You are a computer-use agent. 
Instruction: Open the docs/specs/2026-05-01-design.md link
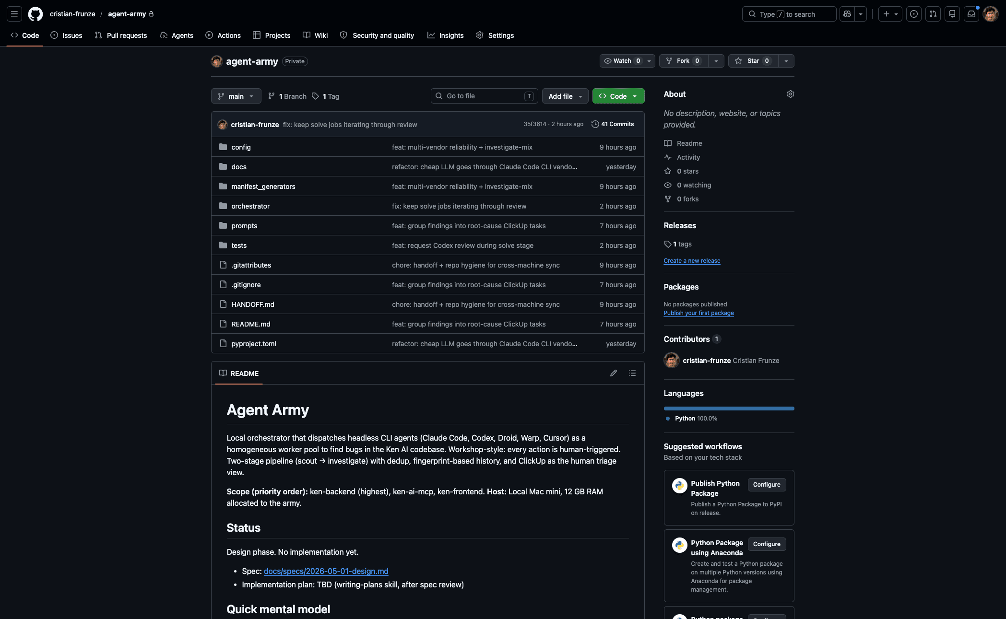click(x=326, y=571)
